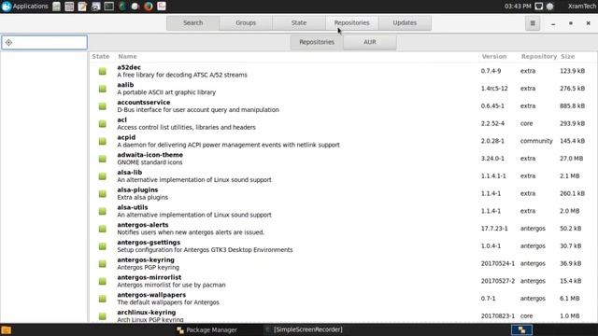Sort packages by the State column

coord(101,56)
